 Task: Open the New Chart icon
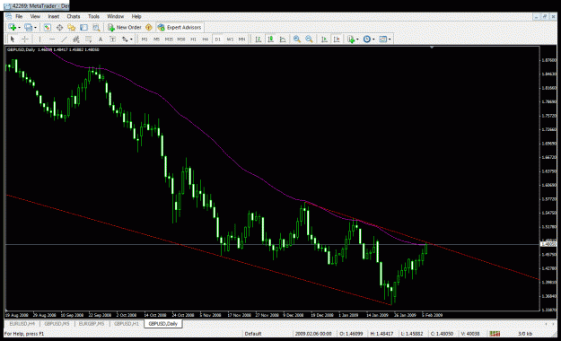[x=13, y=27]
